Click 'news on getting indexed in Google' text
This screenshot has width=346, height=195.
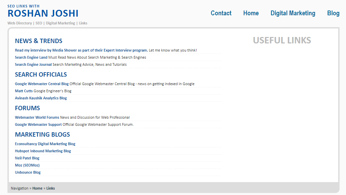tap(166, 84)
